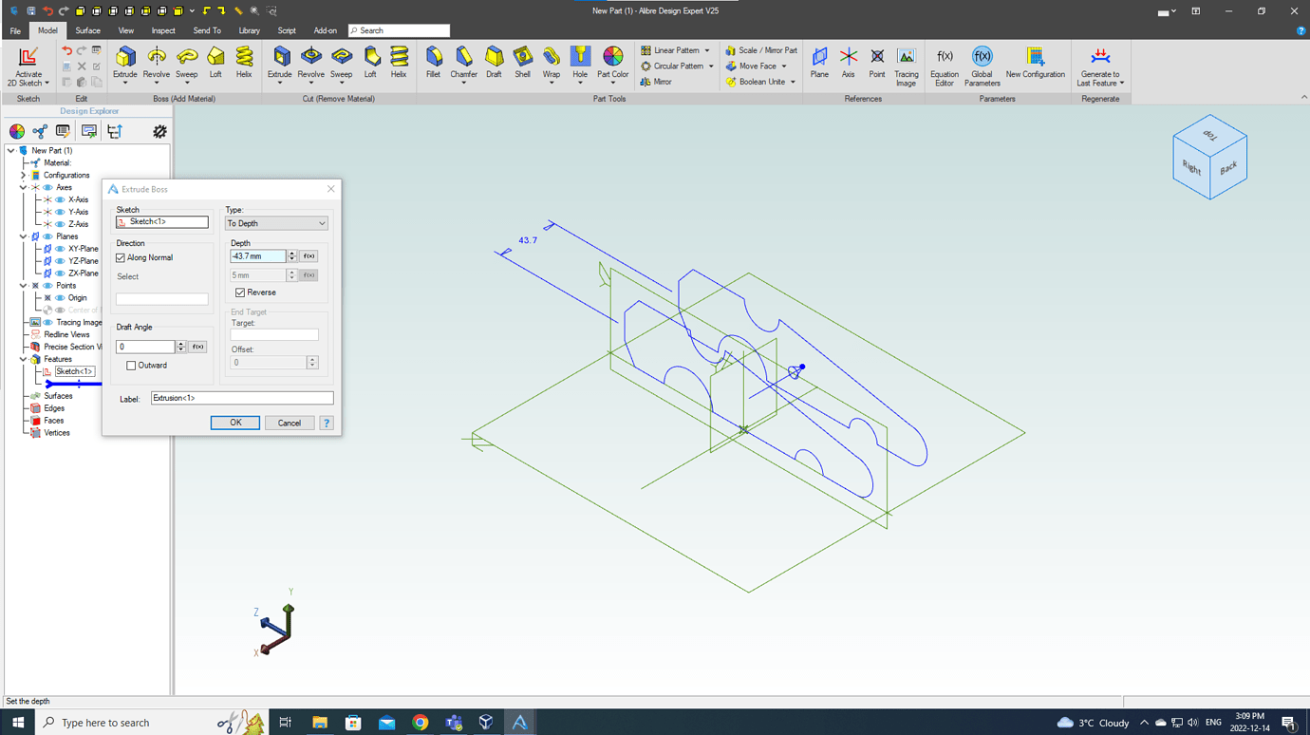
Task: Switch to the Surface ribbon tab
Action: 87,29
